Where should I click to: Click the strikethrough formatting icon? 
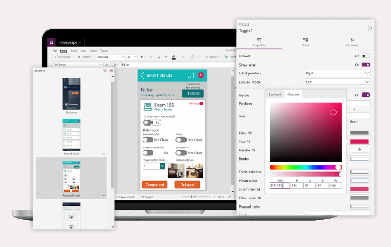166,57
